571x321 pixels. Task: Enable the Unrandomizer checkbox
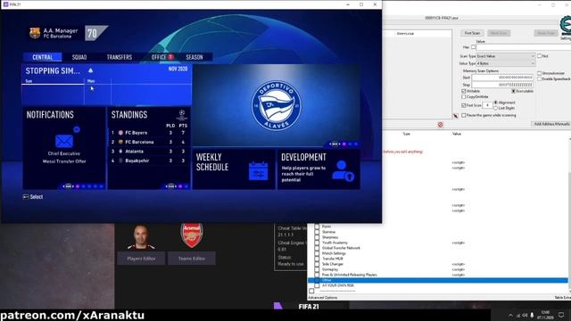[539, 73]
